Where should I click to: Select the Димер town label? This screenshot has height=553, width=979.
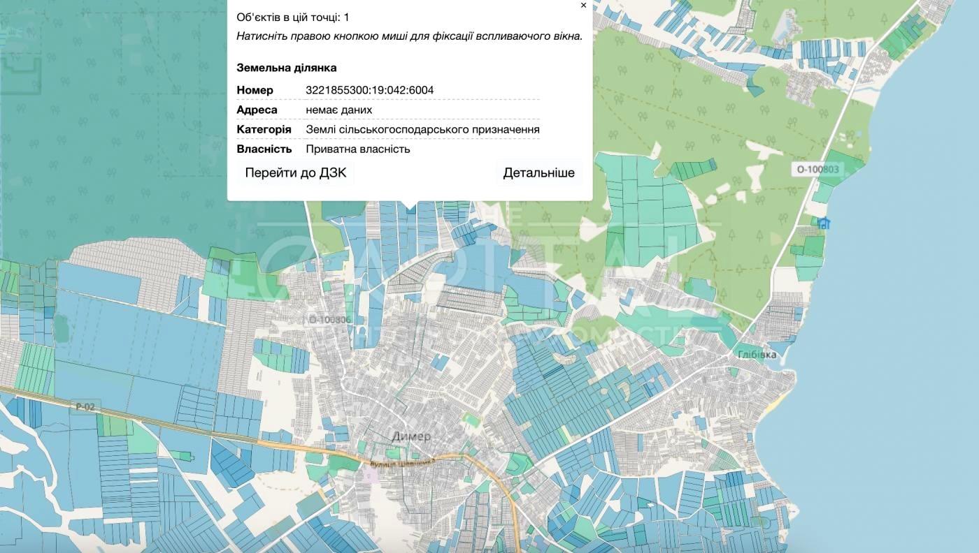tap(411, 436)
